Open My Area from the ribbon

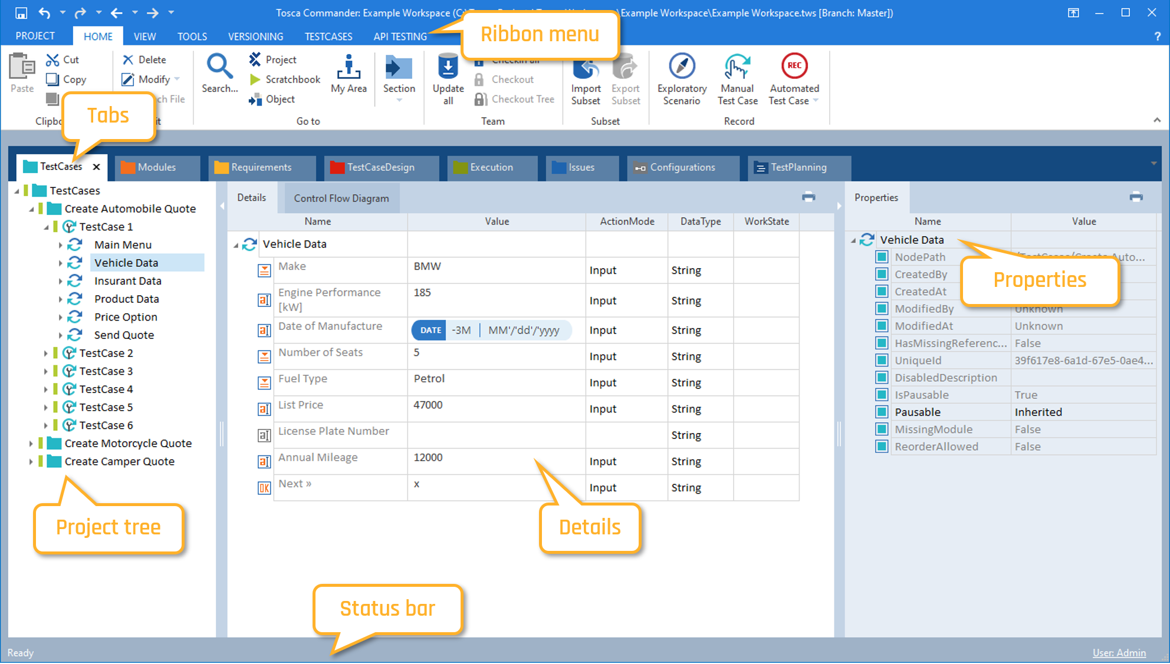349,67
